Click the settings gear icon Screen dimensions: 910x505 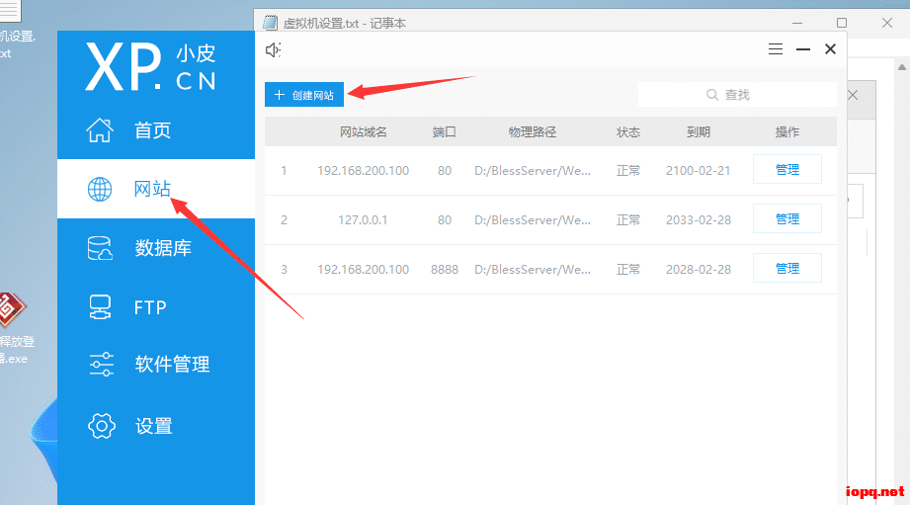click(101, 426)
